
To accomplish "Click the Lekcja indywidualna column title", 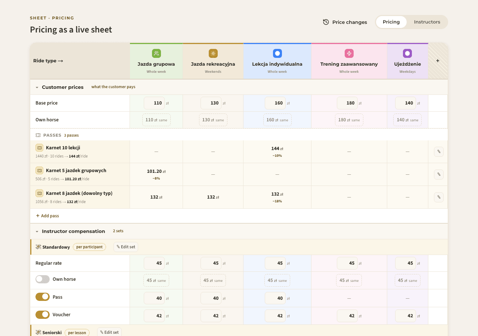I will (x=277, y=64).
